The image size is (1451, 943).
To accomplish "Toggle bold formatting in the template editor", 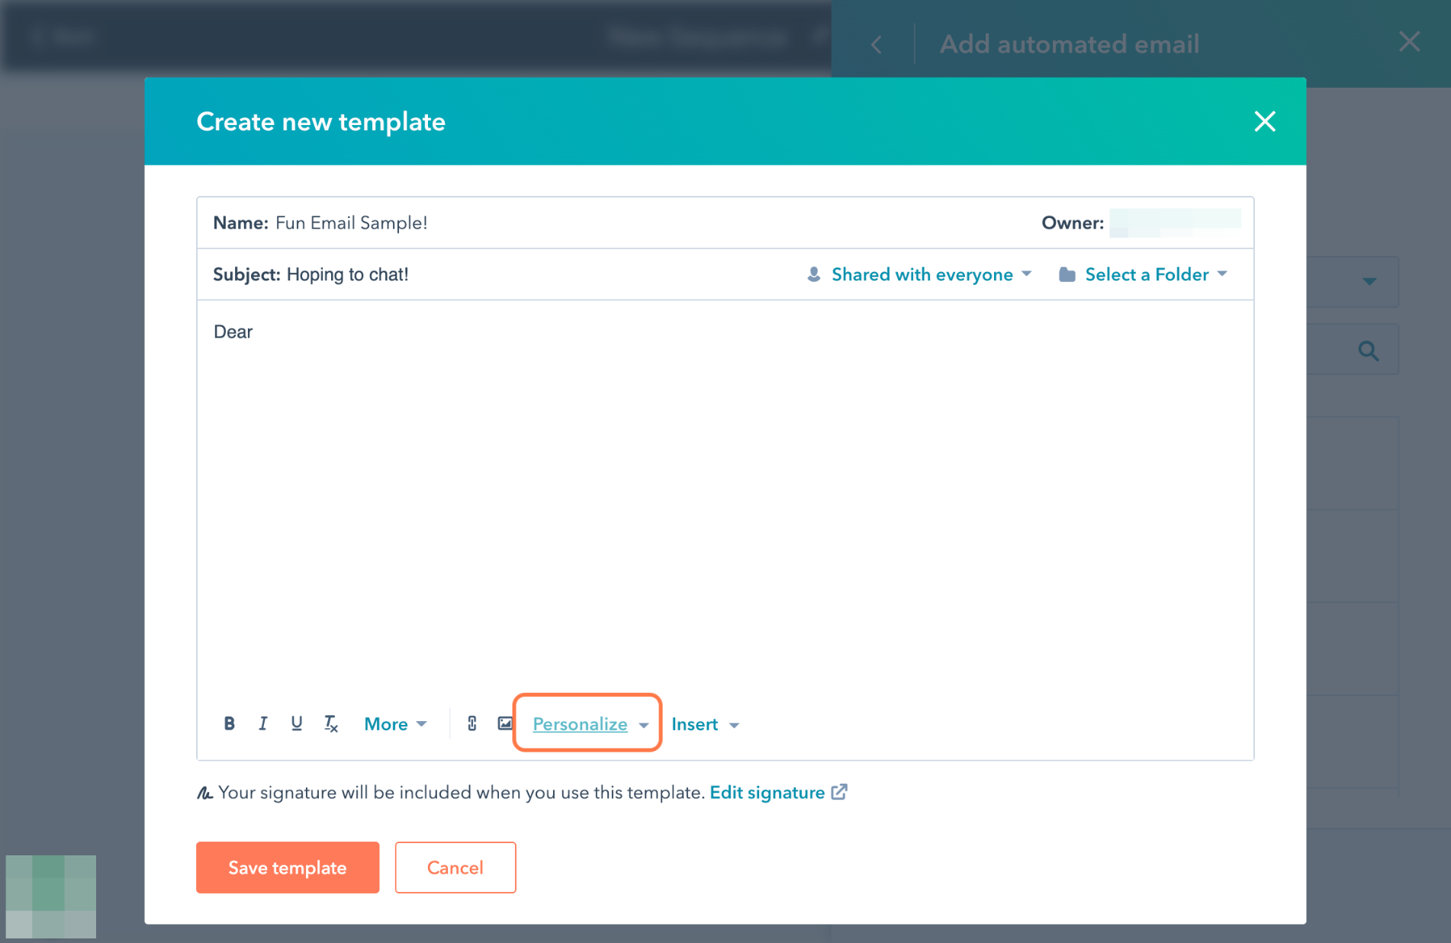I will point(229,723).
